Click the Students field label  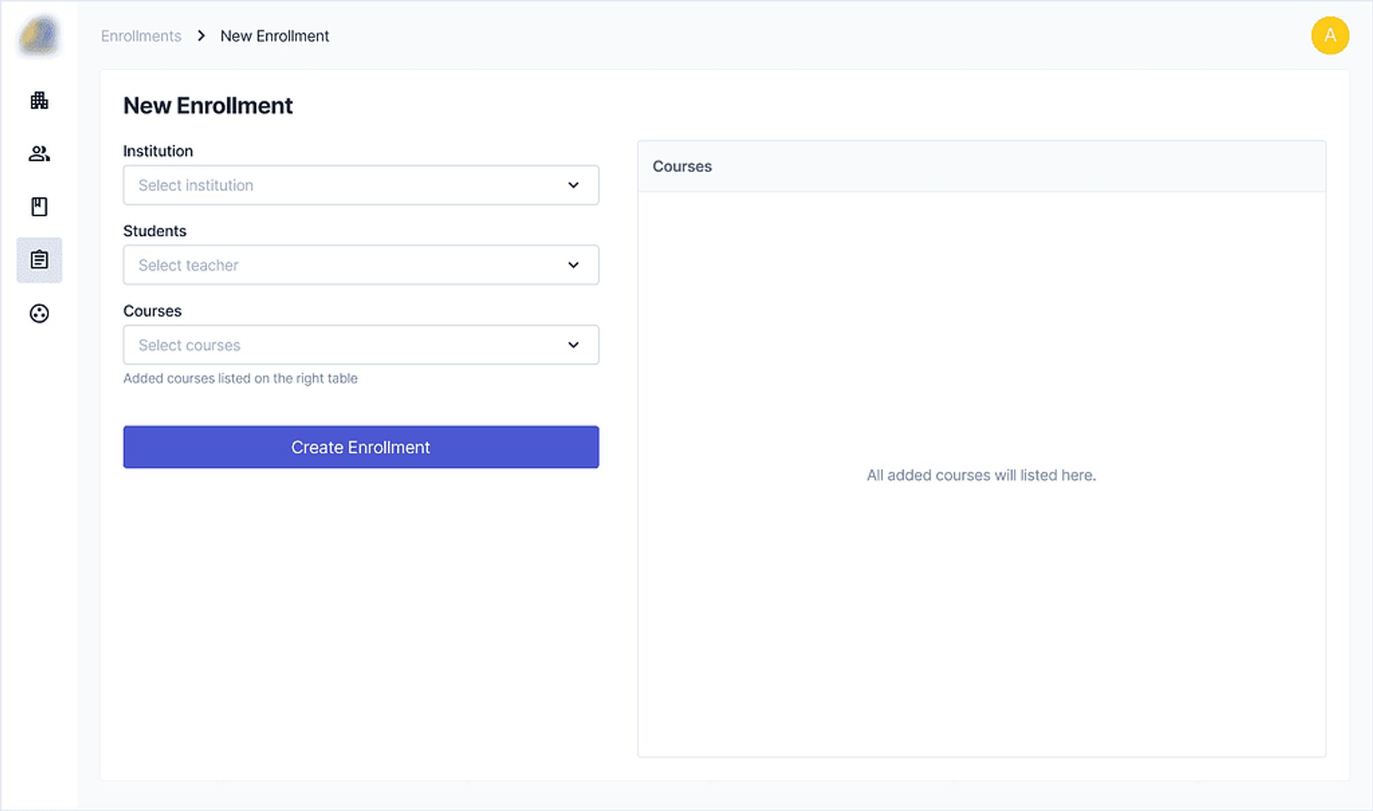[x=154, y=231]
